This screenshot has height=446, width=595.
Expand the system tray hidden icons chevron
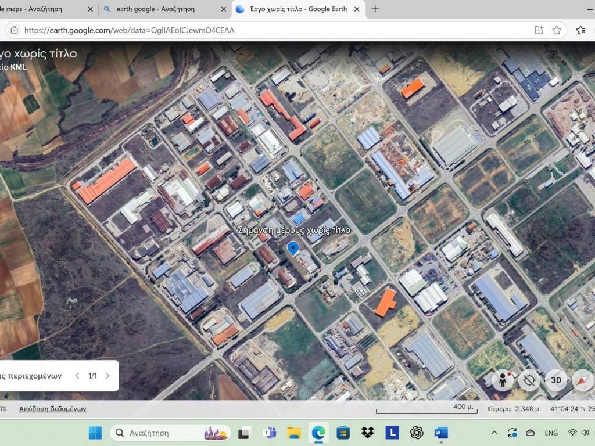tap(494, 433)
